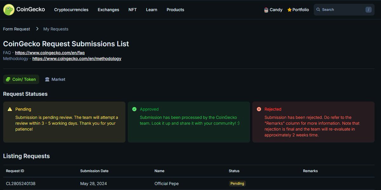Open the Candy jar icon
Screen dimensions: 381x190
(266, 10)
